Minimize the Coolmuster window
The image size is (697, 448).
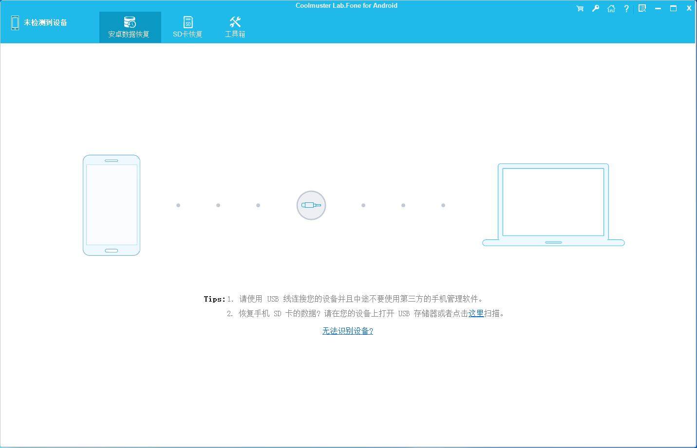click(658, 8)
